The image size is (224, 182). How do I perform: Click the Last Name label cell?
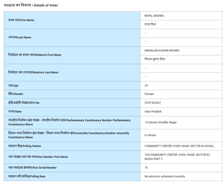click(20, 37)
